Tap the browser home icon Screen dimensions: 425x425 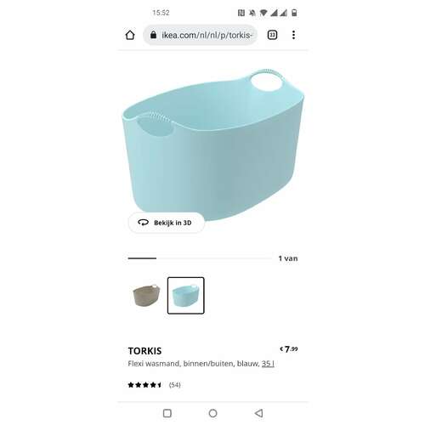click(130, 35)
